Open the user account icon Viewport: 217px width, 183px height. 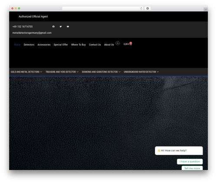click(118, 43)
